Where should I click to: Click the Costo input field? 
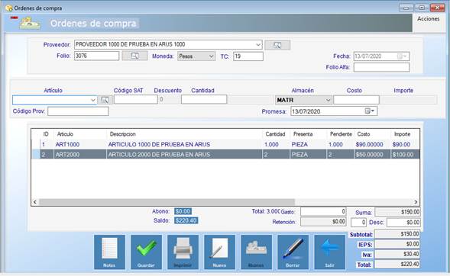(356, 100)
